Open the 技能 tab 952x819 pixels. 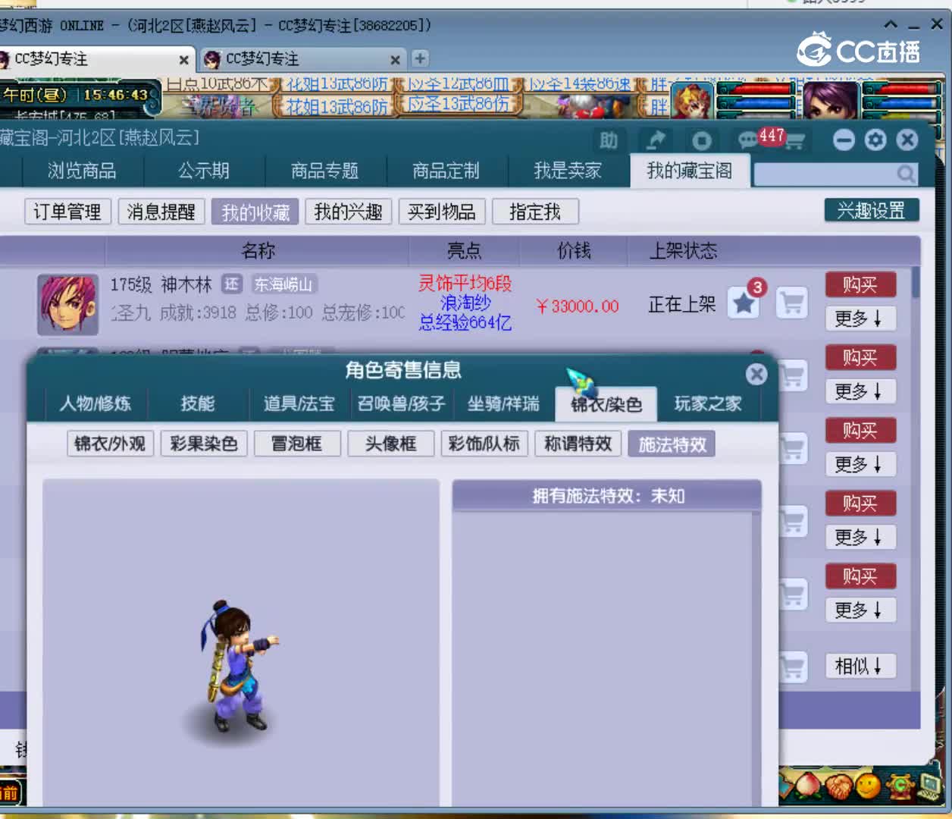[x=197, y=403]
